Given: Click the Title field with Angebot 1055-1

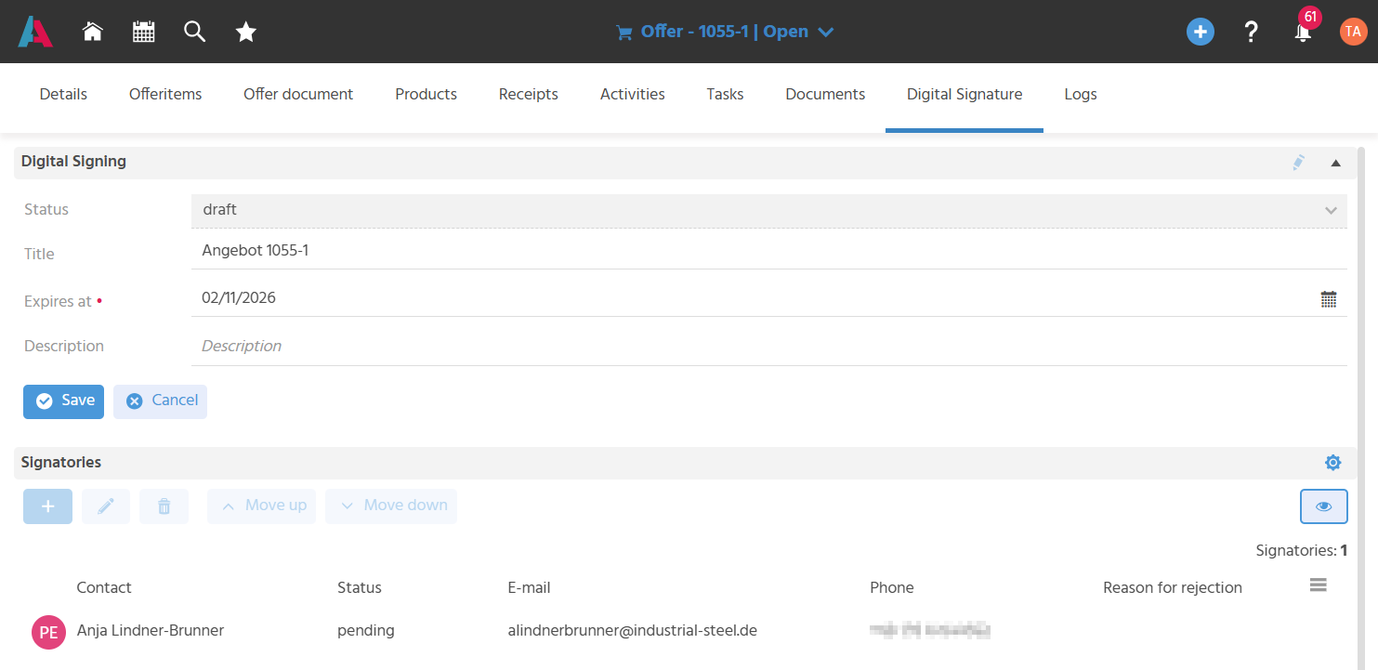Looking at the screenshot, I should click(x=769, y=251).
